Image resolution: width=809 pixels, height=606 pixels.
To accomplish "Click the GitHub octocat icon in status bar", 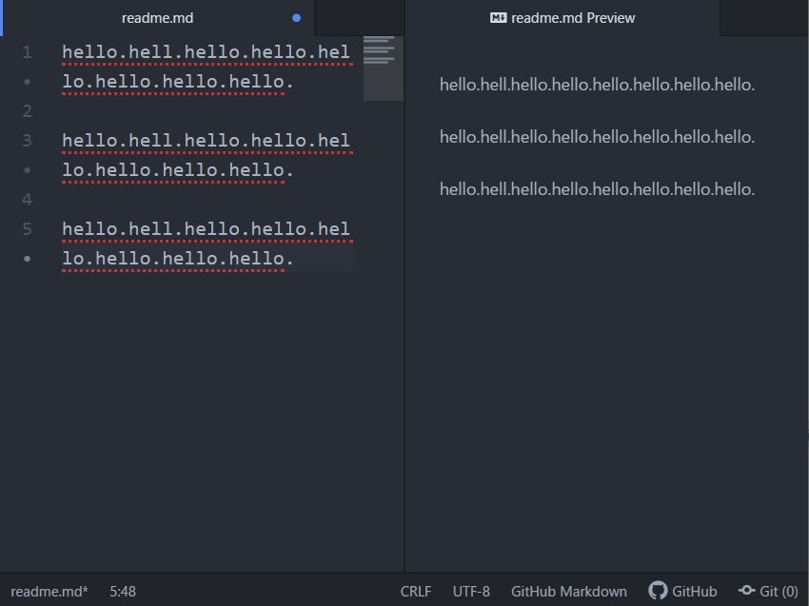I will 658,591.
